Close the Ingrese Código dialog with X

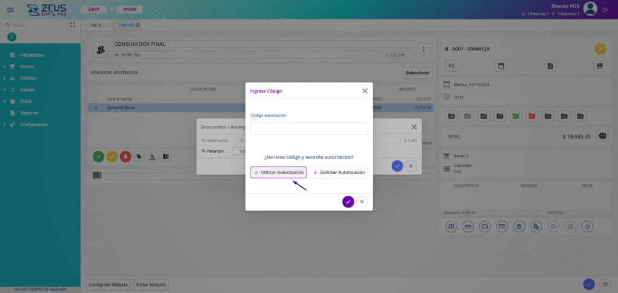365,91
